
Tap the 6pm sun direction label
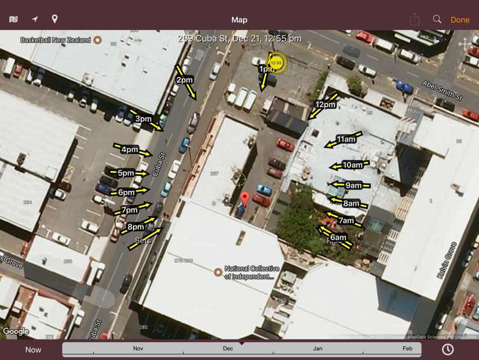pyautogui.click(x=126, y=192)
